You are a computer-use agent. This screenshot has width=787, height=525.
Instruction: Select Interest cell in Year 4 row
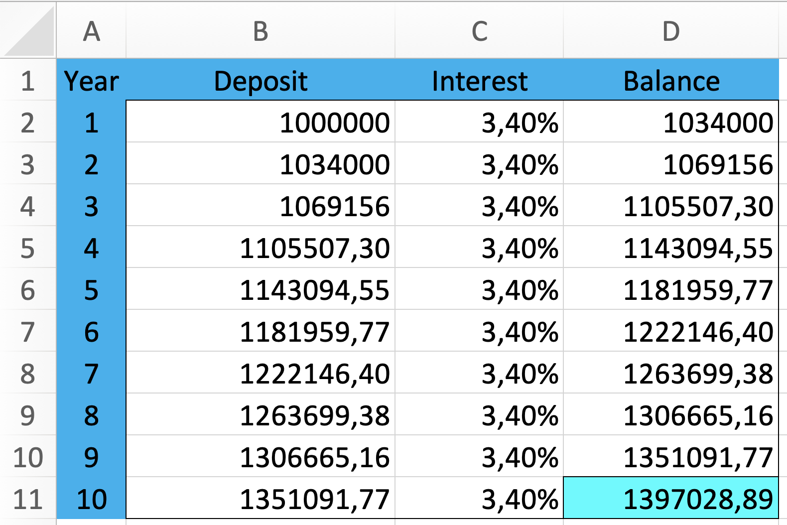(x=479, y=247)
